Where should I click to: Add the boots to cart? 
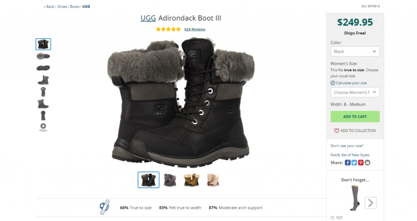[355, 116]
